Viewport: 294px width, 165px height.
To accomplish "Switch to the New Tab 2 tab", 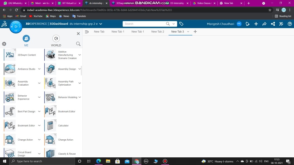I will click(x=158, y=31).
